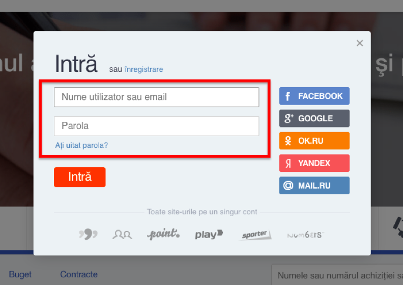
Task: Switch to the Buget tab
Action: click(x=20, y=274)
